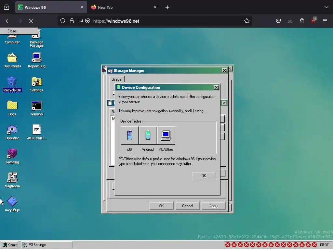The width and height of the screenshot is (333, 249).
Task: Click Cancel in the settings window
Action: 188,206
